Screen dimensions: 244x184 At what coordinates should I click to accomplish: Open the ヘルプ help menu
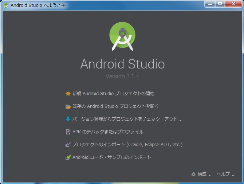click(x=223, y=174)
